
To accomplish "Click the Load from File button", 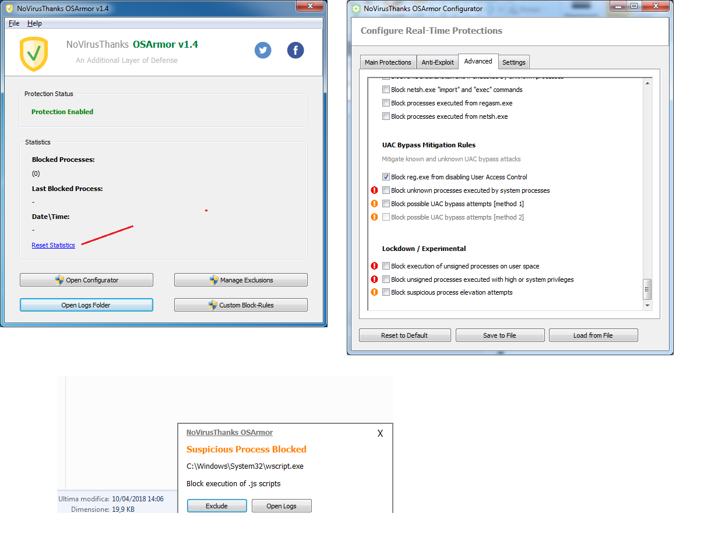I will [593, 335].
